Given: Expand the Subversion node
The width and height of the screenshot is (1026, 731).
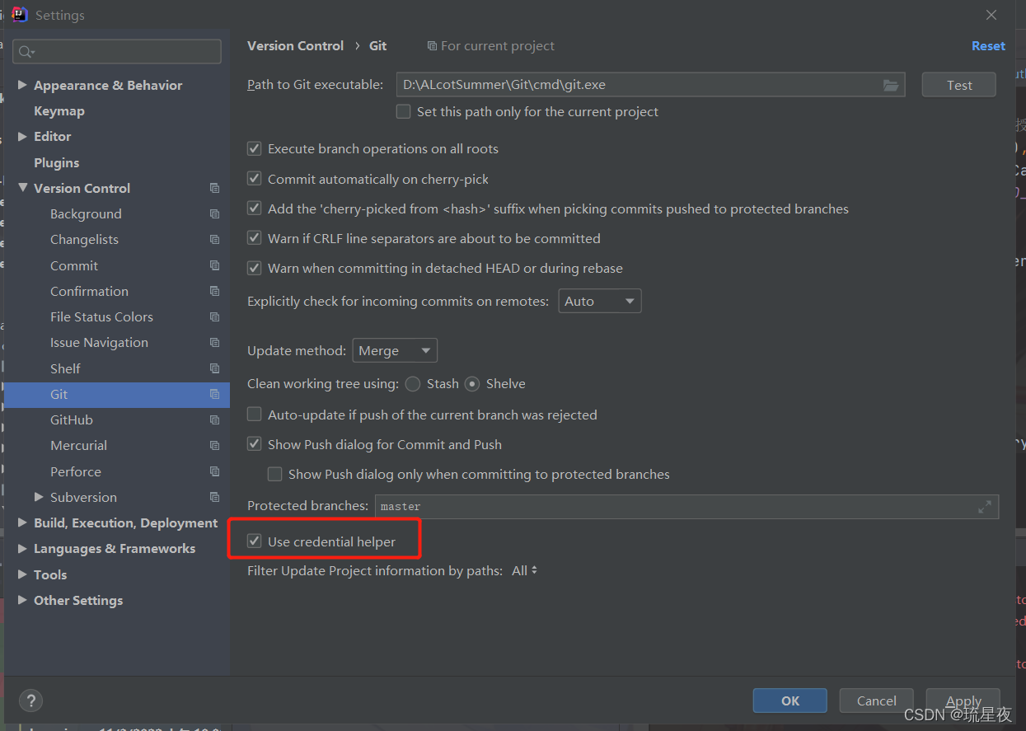Looking at the screenshot, I should point(39,497).
